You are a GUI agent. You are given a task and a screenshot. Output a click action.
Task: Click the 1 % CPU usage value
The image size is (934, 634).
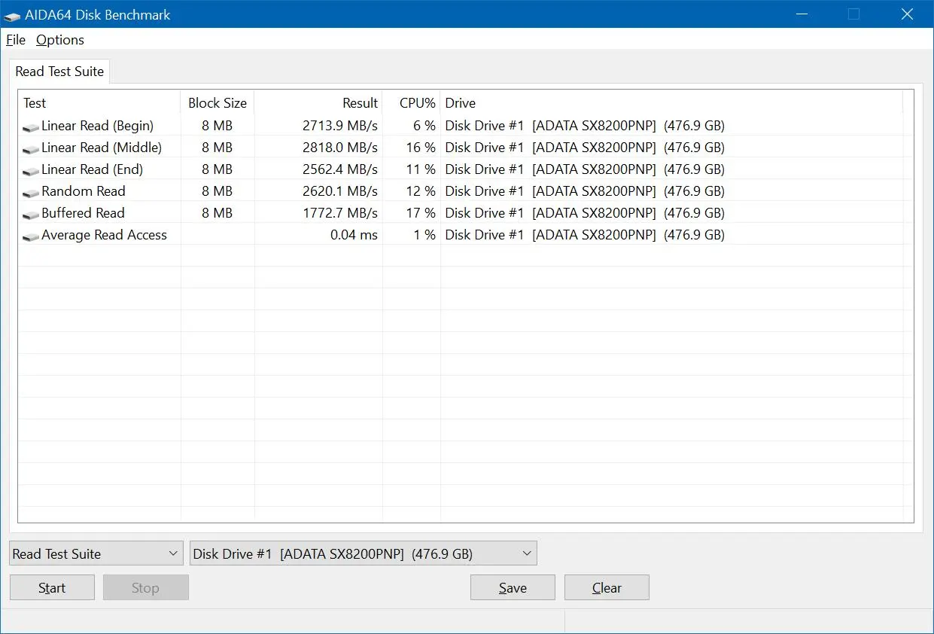click(x=424, y=235)
